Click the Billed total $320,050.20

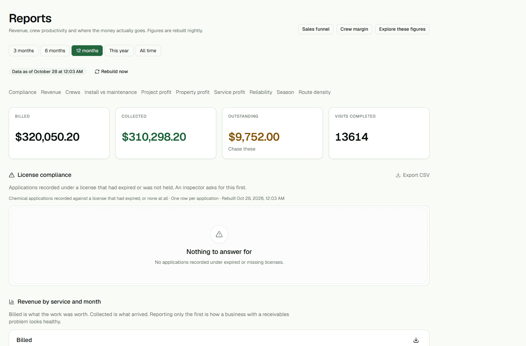pos(47,137)
